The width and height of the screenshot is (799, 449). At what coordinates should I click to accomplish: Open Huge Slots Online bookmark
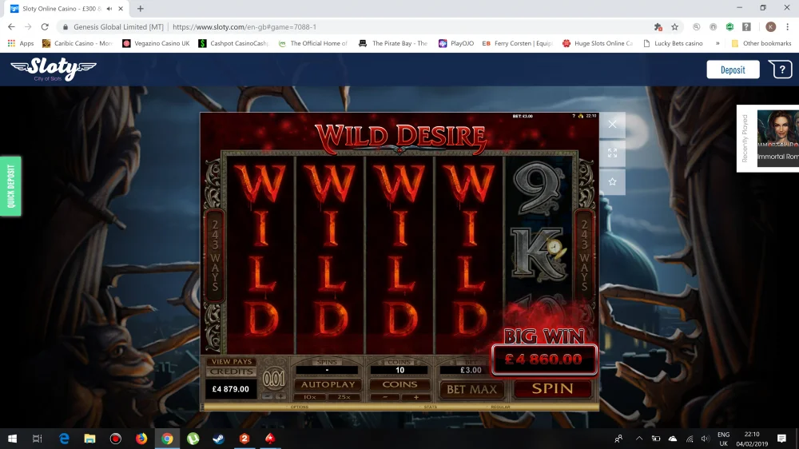[x=597, y=43]
